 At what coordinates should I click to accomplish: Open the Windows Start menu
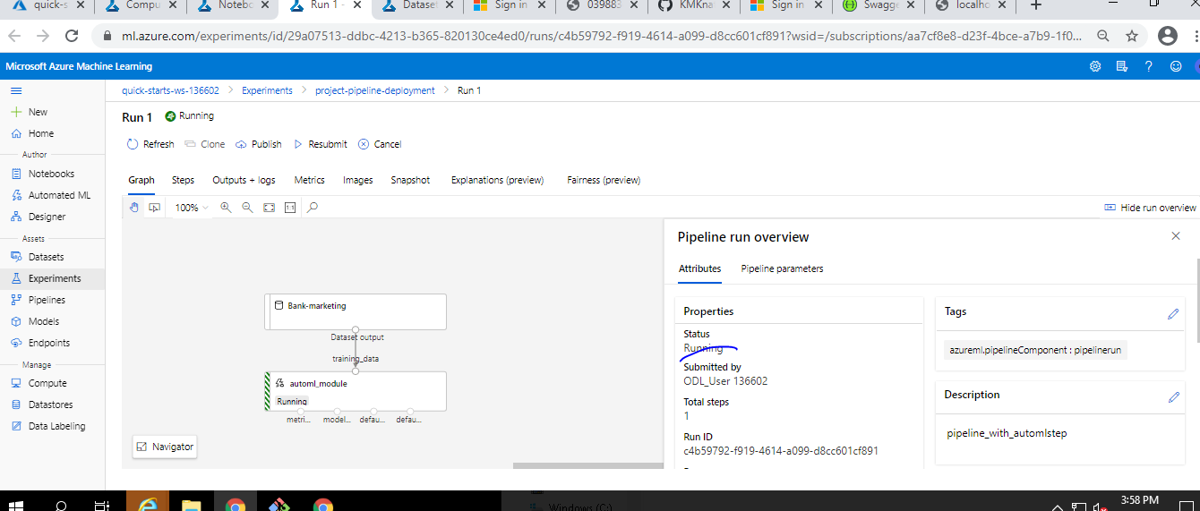click(x=16, y=505)
